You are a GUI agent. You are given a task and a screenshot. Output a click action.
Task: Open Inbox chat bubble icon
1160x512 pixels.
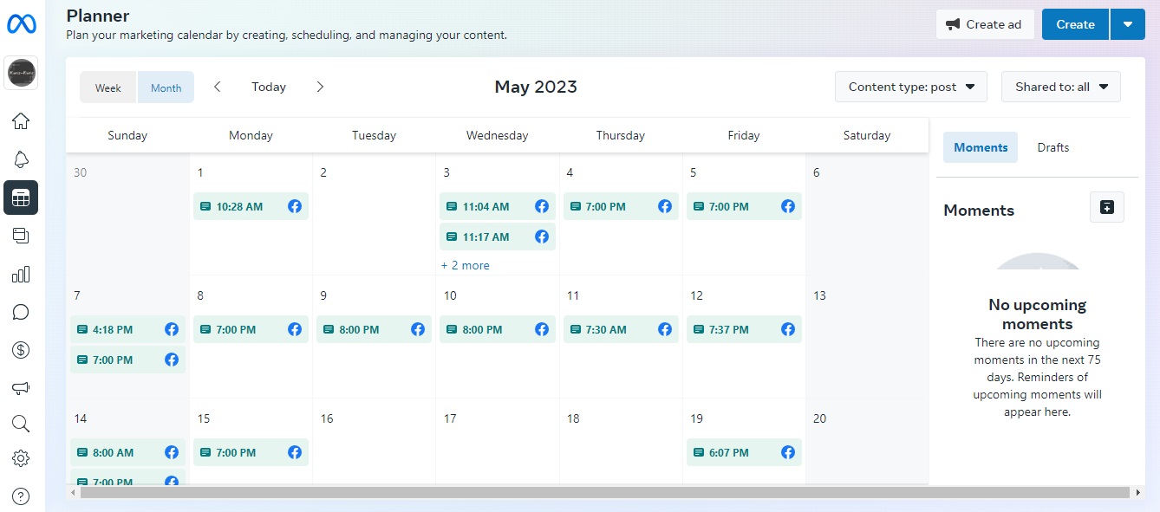(21, 313)
